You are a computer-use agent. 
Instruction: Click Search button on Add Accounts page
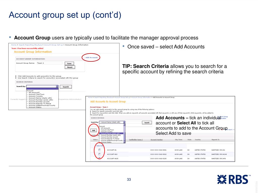coord(147,123)
